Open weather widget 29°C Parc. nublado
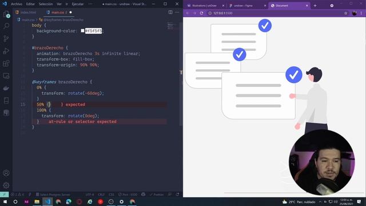Image resolution: width=366 pixels, height=206 pixels. [299, 202]
